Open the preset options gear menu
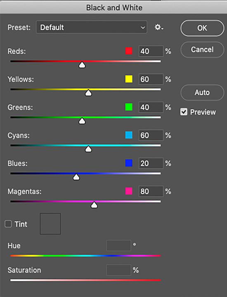 tap(159, 27)
